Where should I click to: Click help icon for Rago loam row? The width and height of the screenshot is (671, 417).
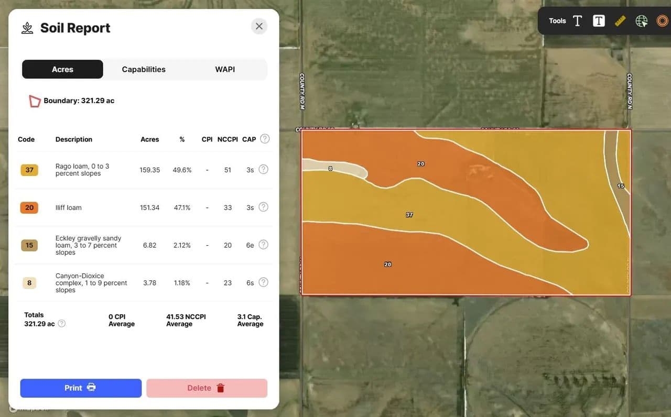264,169
